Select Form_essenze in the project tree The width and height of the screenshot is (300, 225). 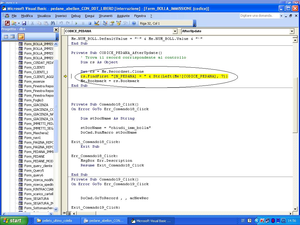(x=35, y=81)
